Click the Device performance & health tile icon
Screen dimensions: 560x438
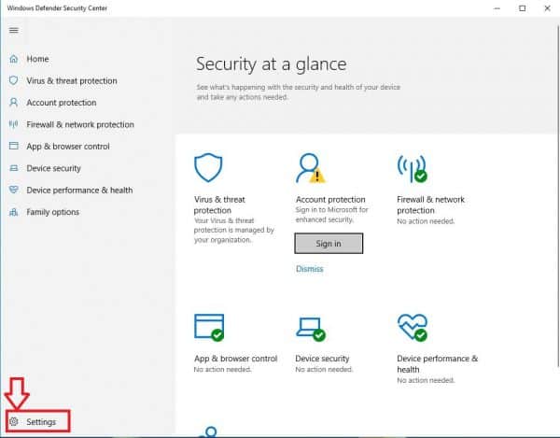coord(411,327)
